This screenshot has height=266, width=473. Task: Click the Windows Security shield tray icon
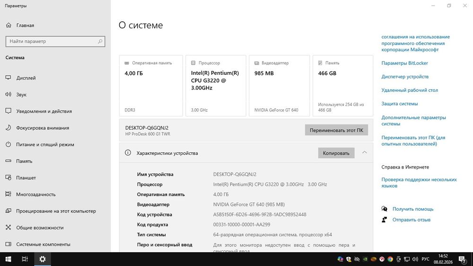(x=349, y=259)
